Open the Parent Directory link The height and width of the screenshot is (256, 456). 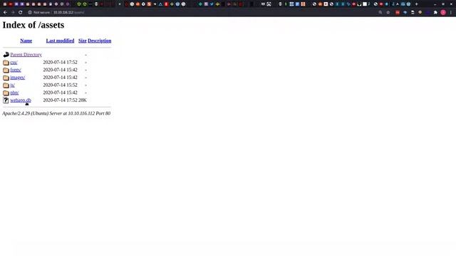click(26, 55)
